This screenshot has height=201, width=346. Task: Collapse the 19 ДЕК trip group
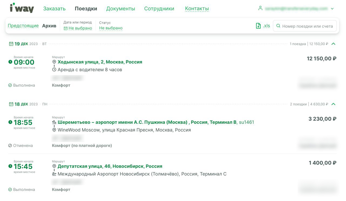pyautogui.click(x=333, y=44)
